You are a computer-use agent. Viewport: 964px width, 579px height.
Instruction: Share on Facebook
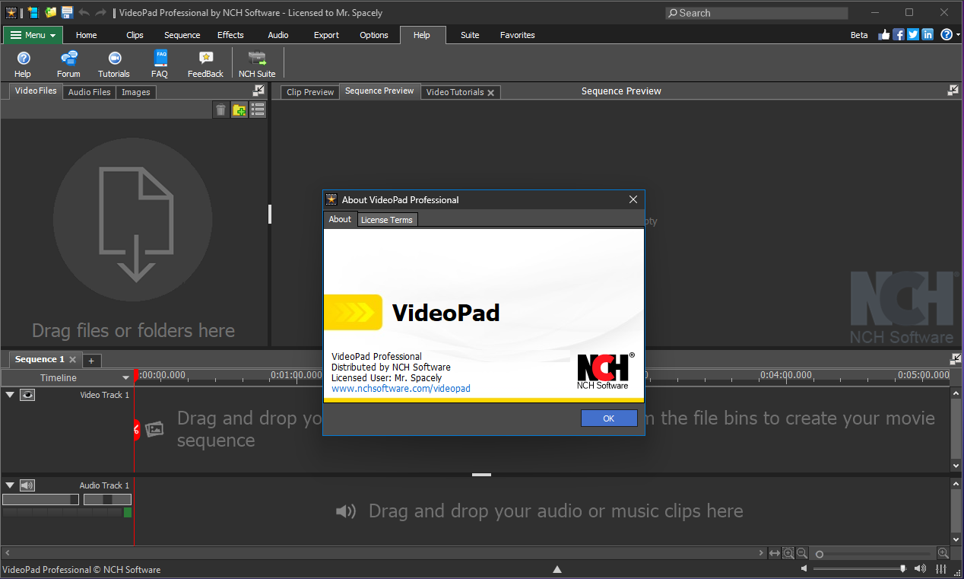(899, 35)
